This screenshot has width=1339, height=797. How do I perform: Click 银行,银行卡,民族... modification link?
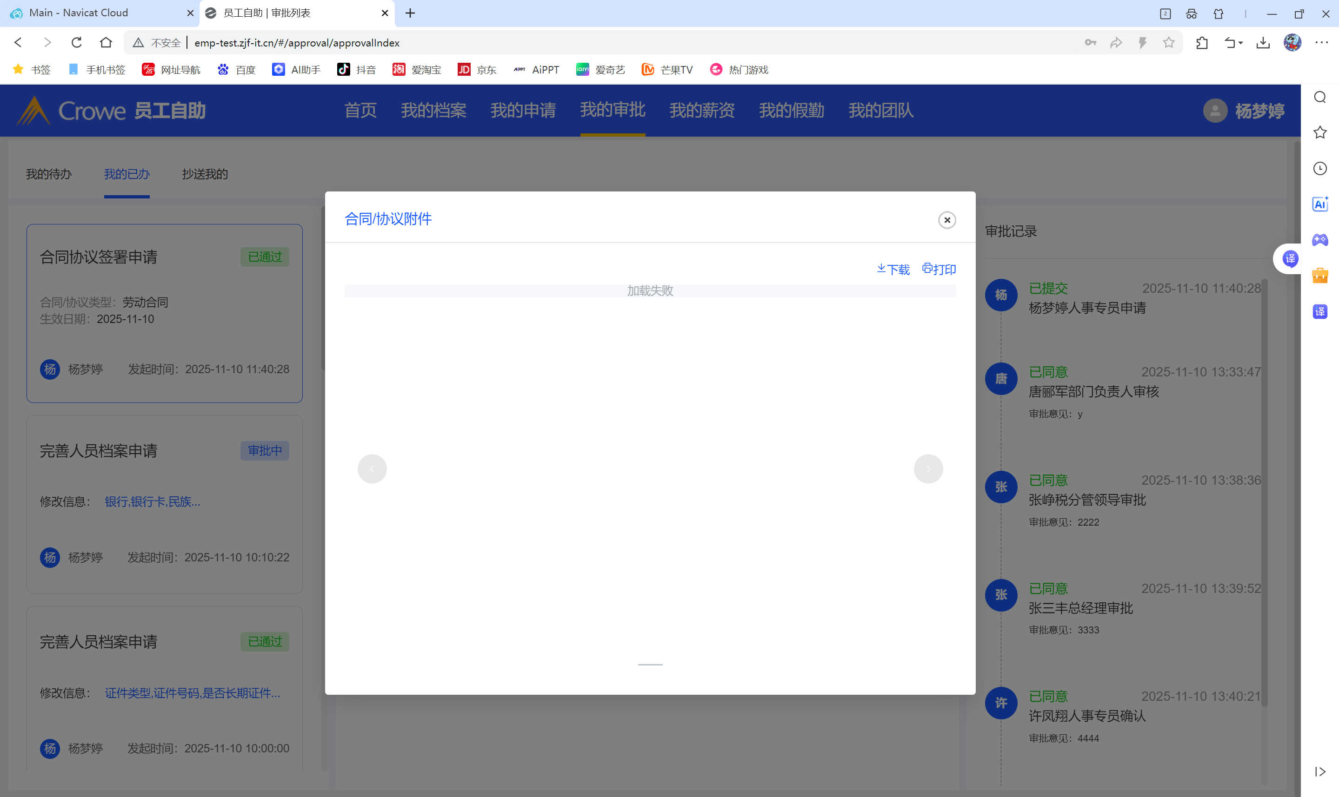153,501
